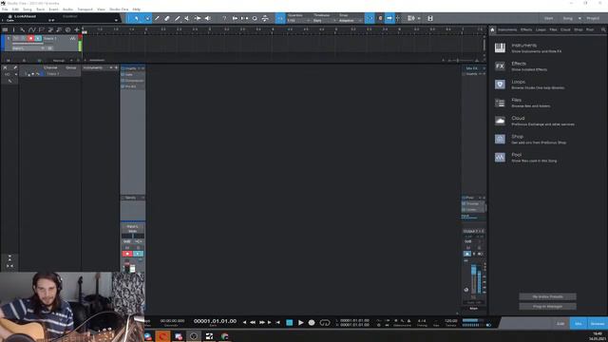Open the Instruments piano icon in browser
Viewport: 608px width, 342px height.
[500, 47]
